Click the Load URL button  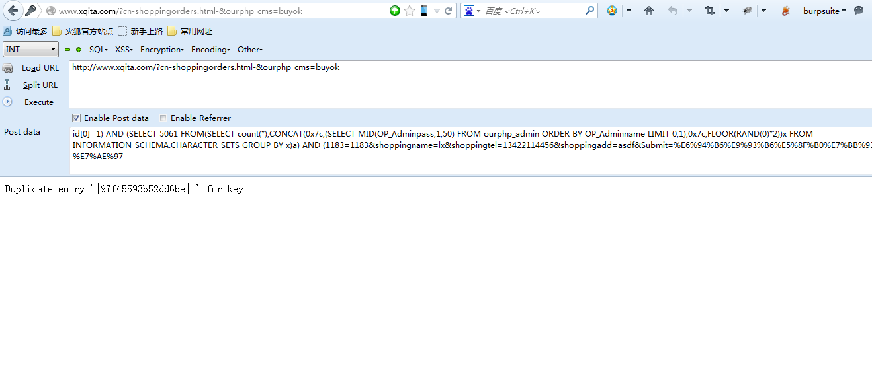(40, 68)
